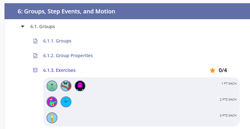The height and width of the screenshot is (129, 250).
Task: Click the 6.1. Groups section title
Action: [42, 27]
